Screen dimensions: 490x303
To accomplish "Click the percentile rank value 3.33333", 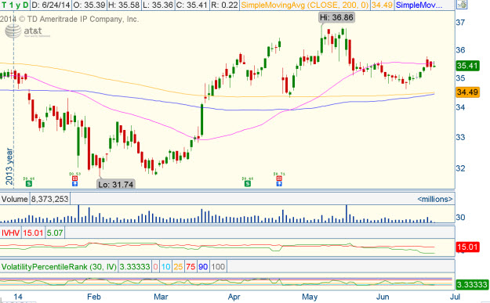I will click(x=135, y=267).
